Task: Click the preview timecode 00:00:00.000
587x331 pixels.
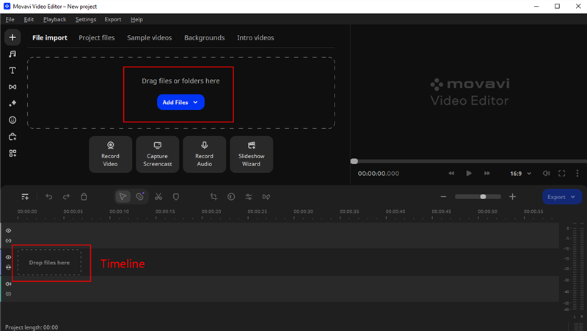Action: pos(379,174)
